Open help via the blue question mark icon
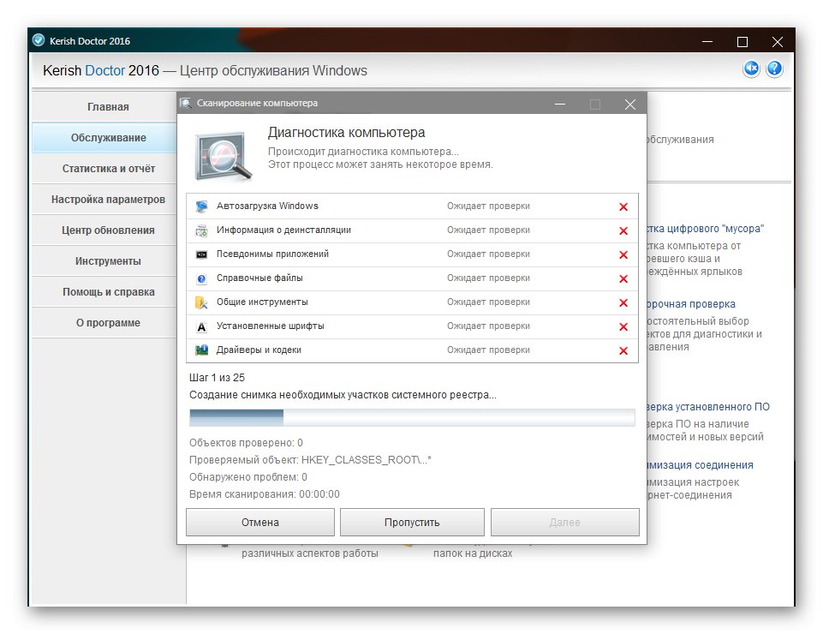 (774, 69)
